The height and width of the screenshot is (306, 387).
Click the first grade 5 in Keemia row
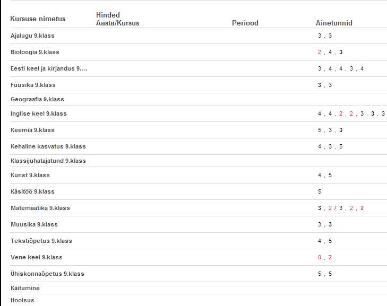(x=320, y=130)
